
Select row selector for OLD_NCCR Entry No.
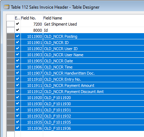[x=10, y=79]
